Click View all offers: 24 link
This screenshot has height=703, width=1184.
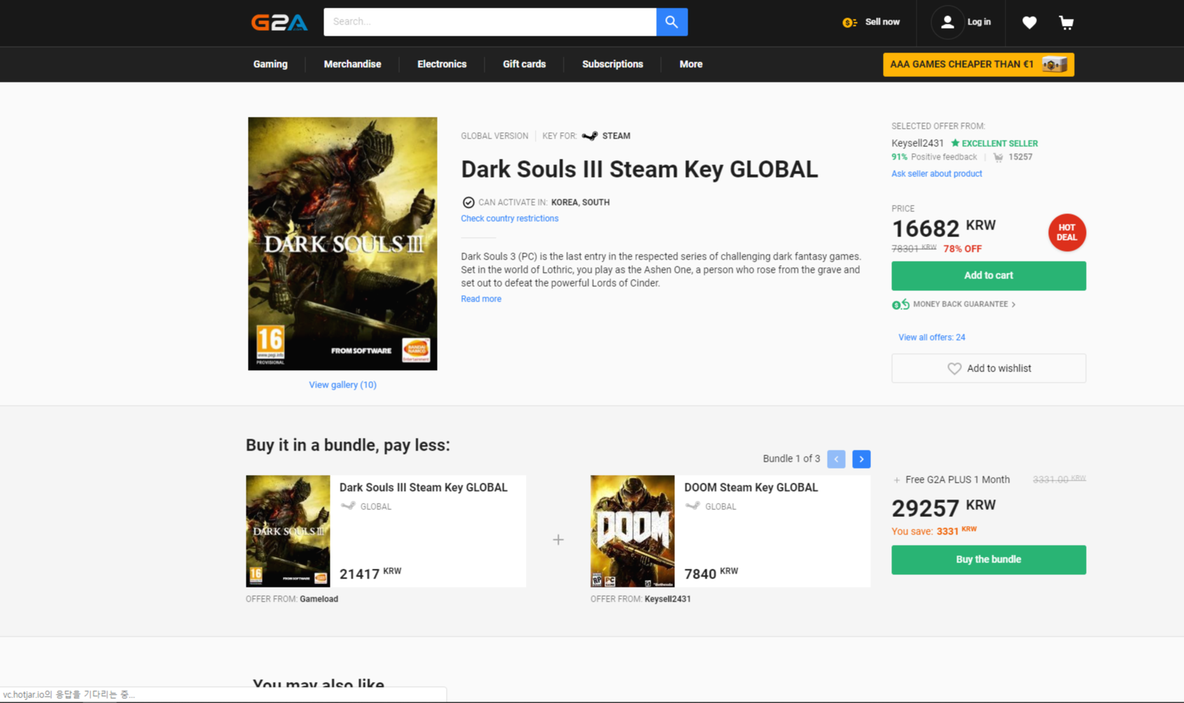pyautogui.click(x=932, y=337)
